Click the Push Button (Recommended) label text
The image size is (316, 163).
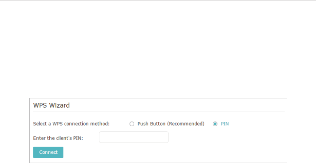pyautogui.click(x=171, y=124)
